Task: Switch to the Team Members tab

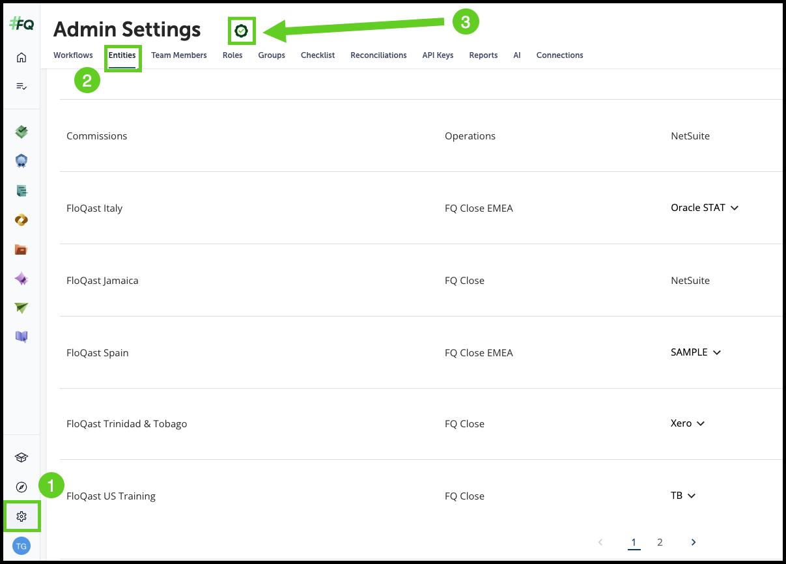Action: (x=179, y=55)
